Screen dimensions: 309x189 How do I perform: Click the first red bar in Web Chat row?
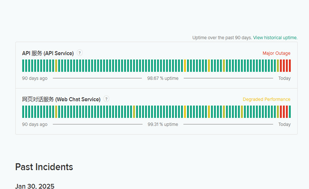[x=280, y=112]
